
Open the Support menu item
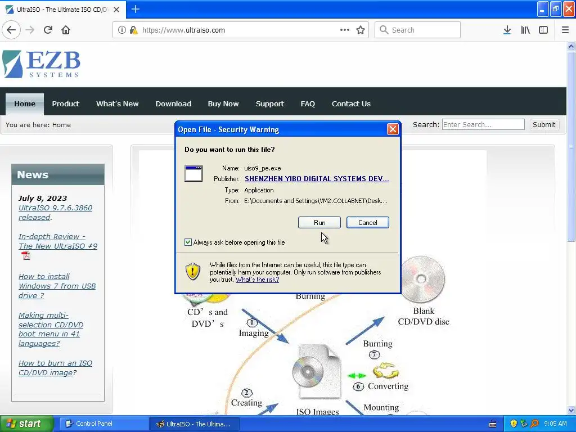pos(269,104)
